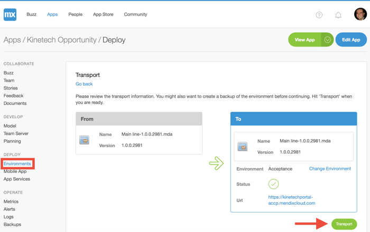This screenshot has width=370, height=232.
Task: Open the user profile avatar
Action: [x=360, y=14]
